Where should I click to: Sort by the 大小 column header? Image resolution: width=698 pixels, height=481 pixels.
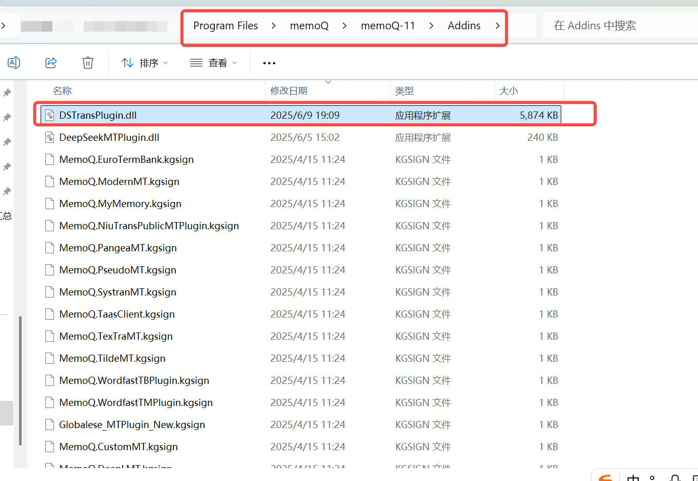tap(509, 91)
